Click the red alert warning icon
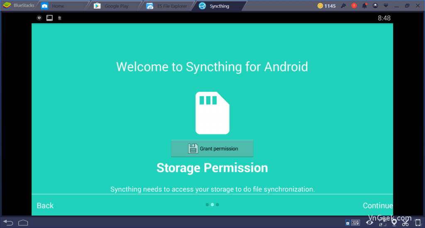The image size is (425, 228). (354, 6)
